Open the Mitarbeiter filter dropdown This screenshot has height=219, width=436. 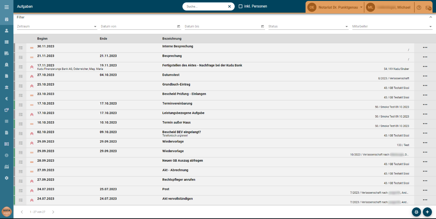(x=392, y=26)
